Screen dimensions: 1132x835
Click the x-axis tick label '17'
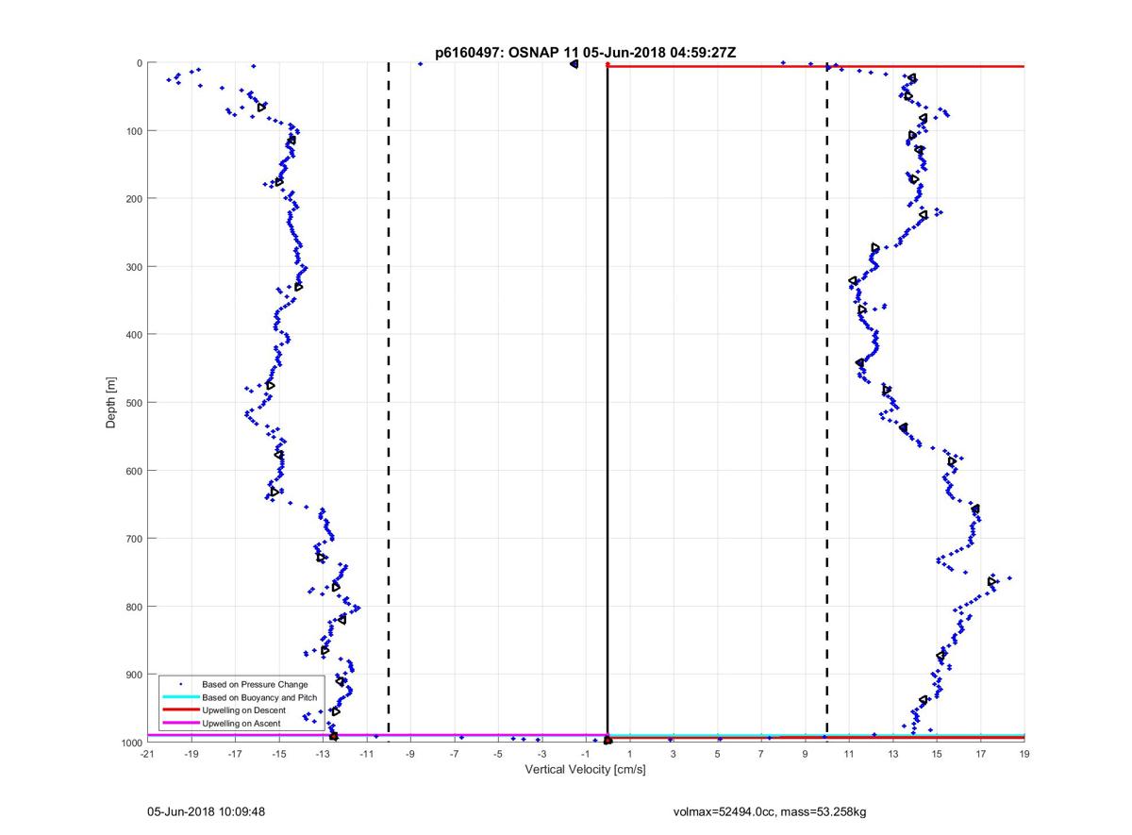980,755
